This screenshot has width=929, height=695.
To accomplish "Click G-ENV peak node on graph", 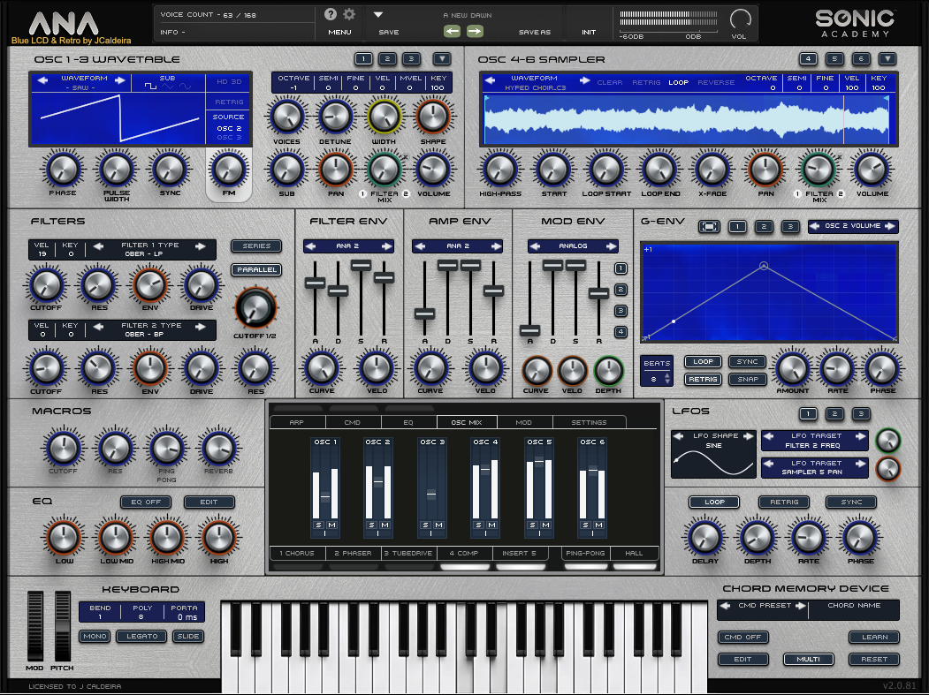I will pyautogui.click(x=765, y=266).
